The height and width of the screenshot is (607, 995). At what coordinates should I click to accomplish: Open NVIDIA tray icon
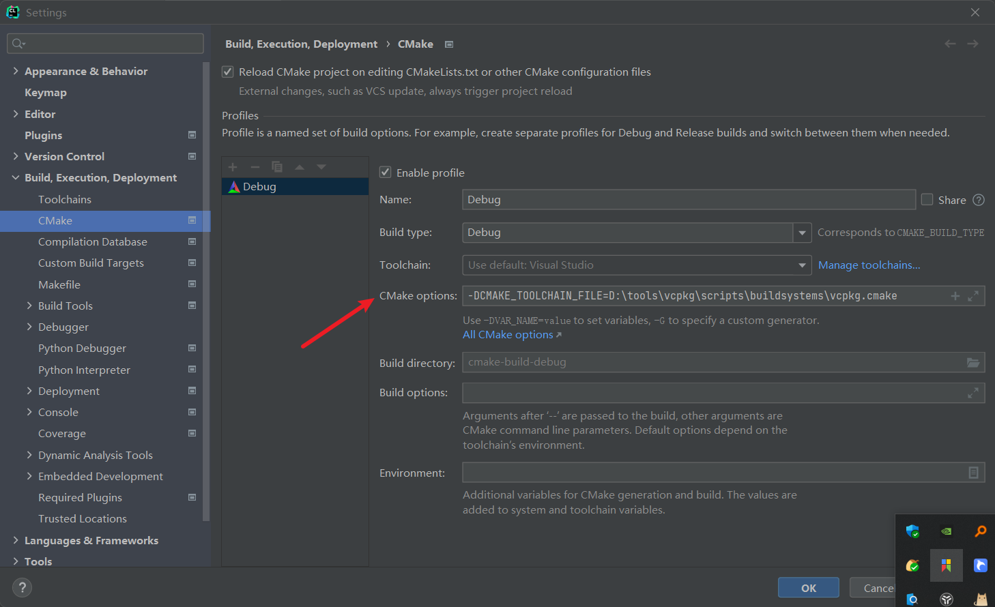click(x=947, y=531)
